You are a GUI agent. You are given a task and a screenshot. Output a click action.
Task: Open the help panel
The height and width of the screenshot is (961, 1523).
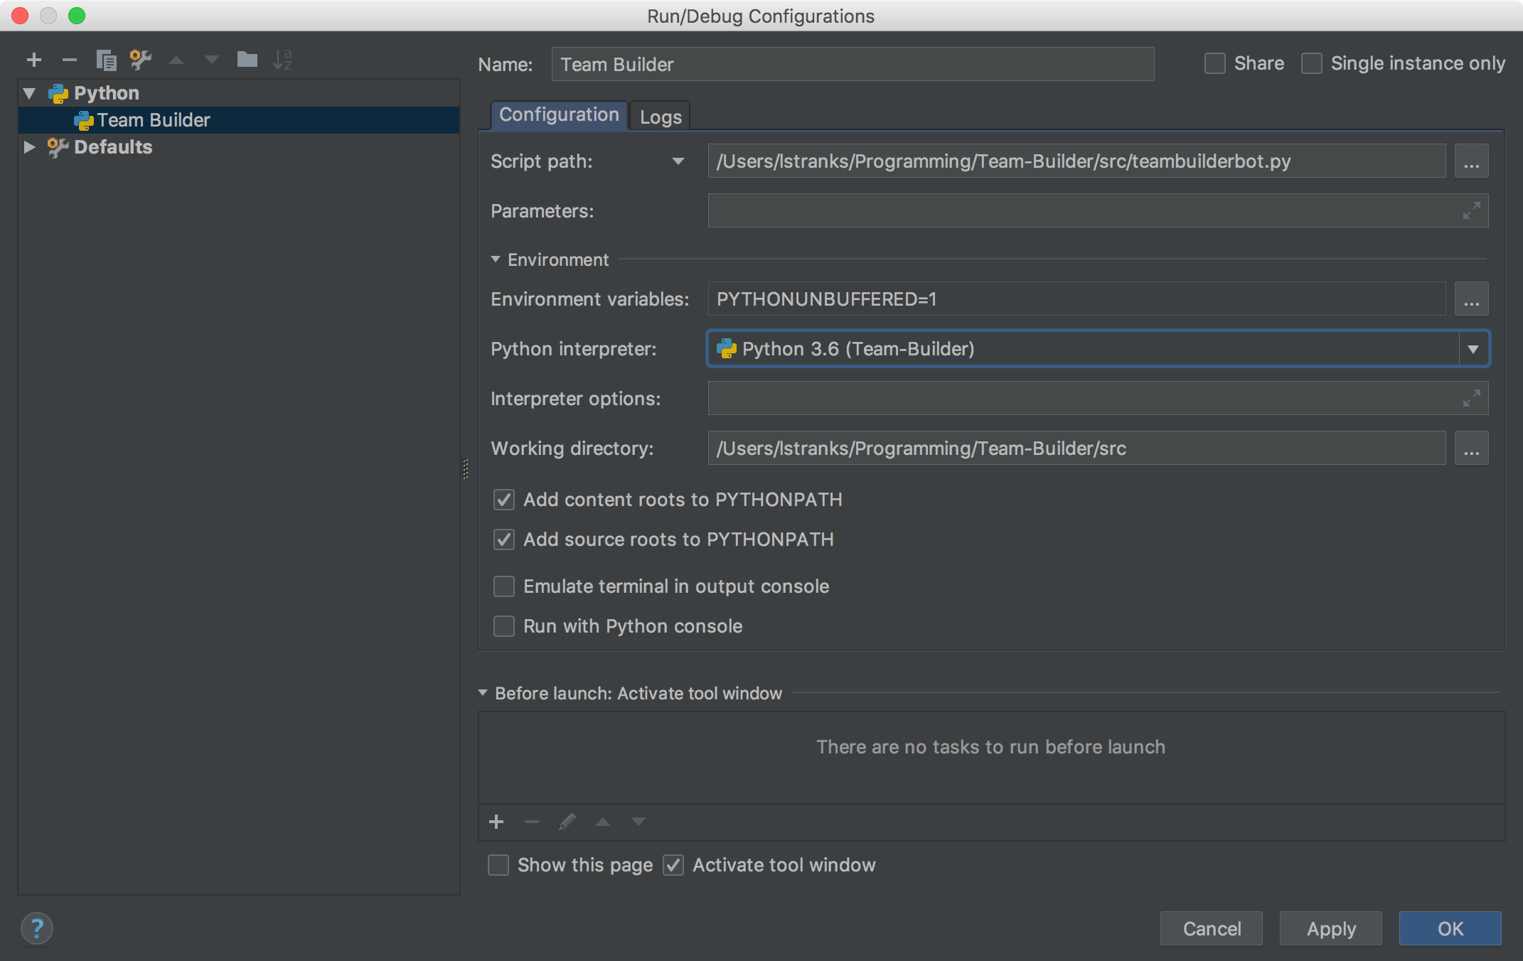click(x=37, y=928)
